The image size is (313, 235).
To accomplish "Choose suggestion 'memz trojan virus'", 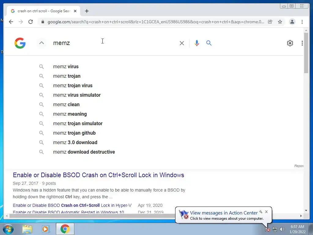I will point(73,86).
